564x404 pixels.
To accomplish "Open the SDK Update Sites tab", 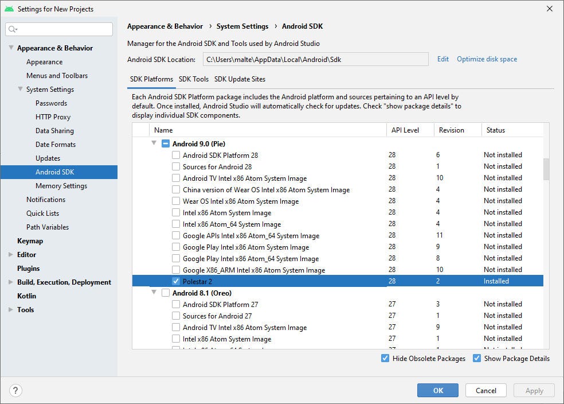I will coord(240,79).
